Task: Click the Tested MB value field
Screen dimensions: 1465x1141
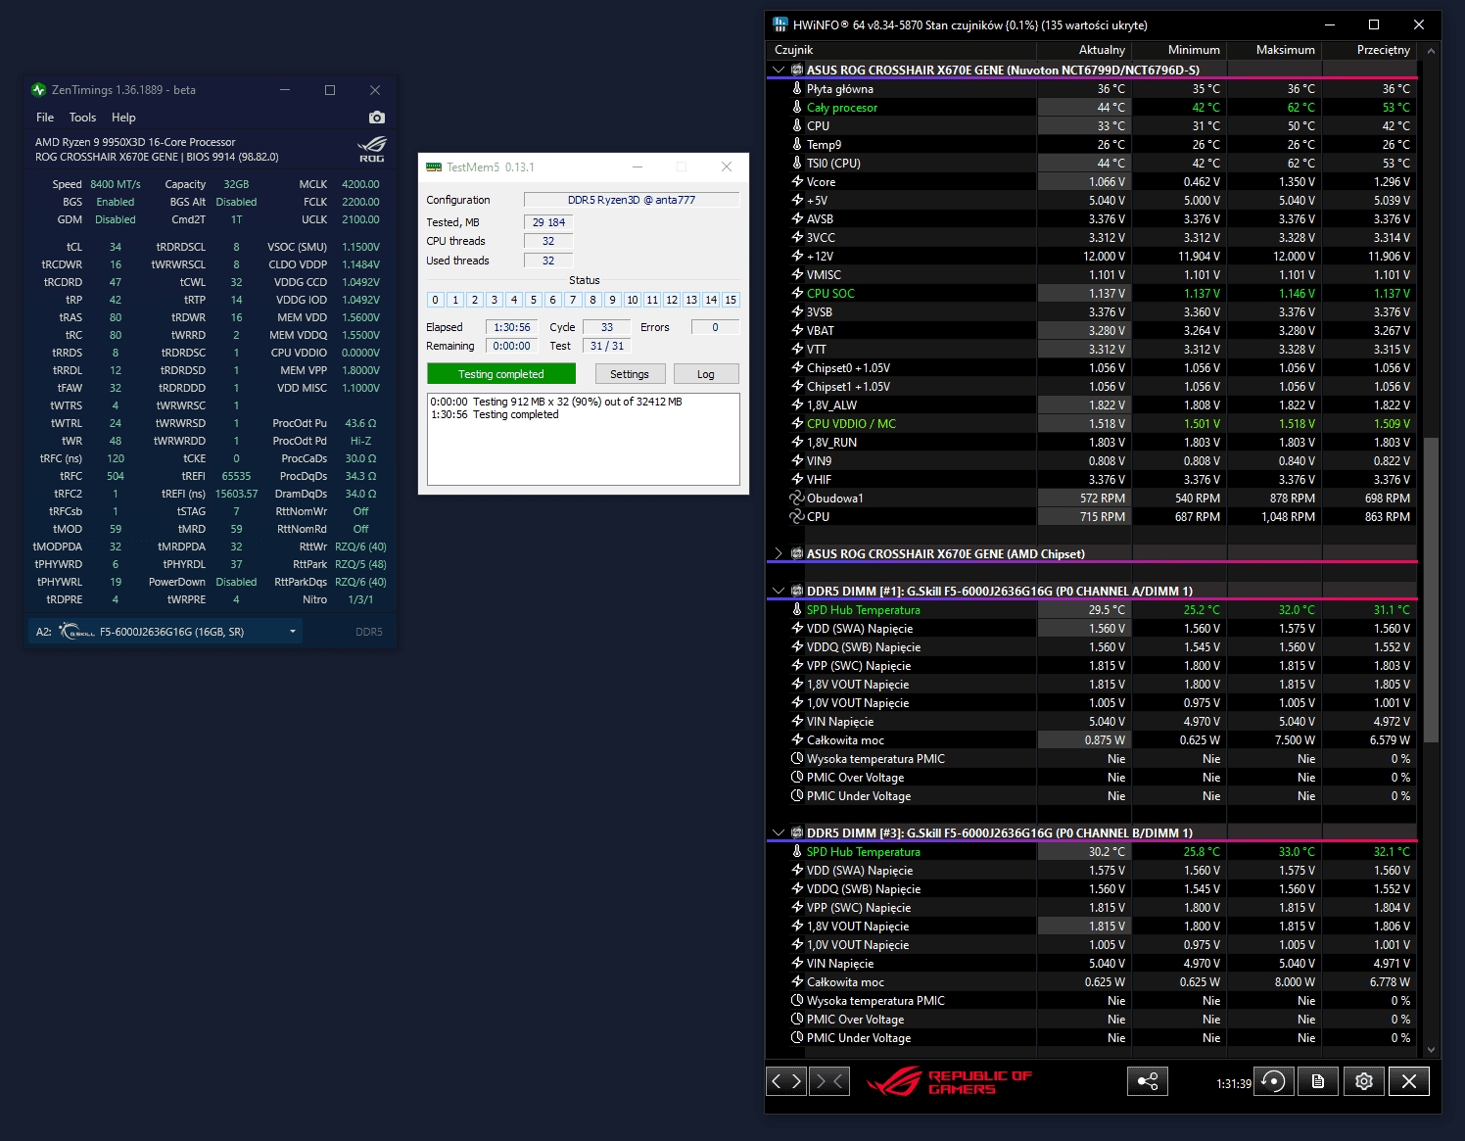Action: (x=548, y=222)
